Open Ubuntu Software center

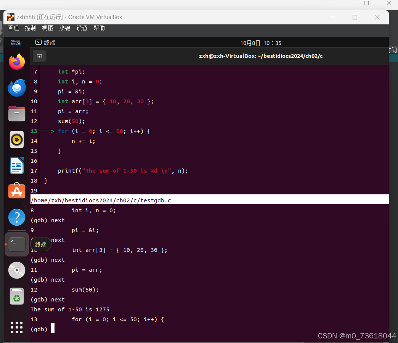[16, 191]
